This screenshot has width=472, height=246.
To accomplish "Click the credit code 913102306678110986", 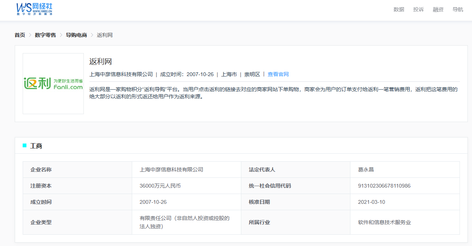I will point(384,186).
